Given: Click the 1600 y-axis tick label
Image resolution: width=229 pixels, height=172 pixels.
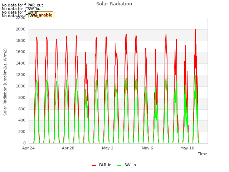Looking at the screenshot, I should (x=21, y=52).
